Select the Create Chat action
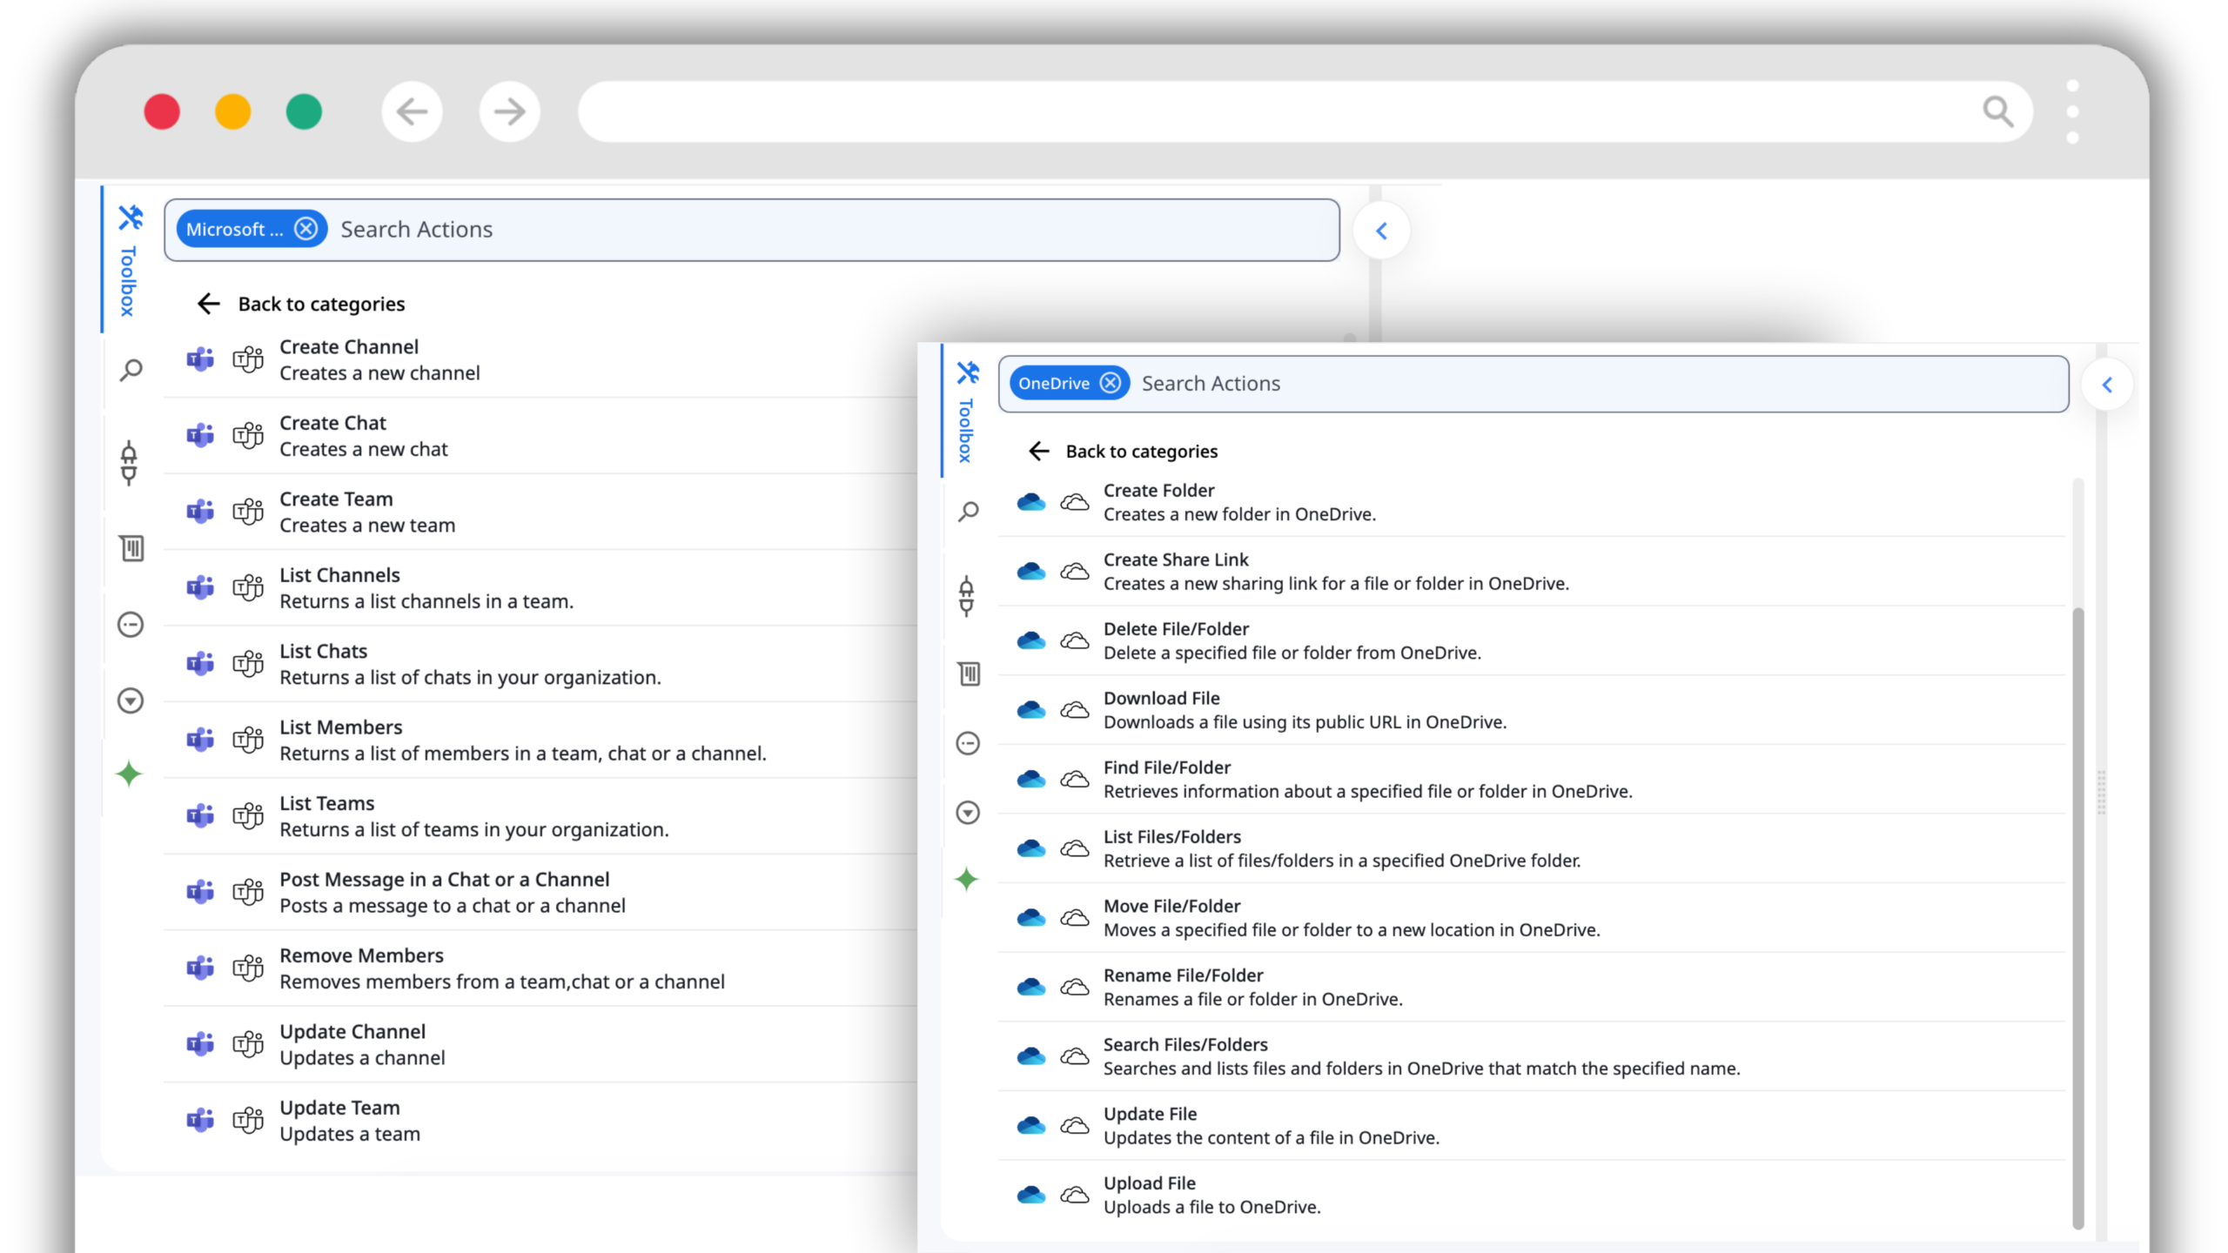2228x1253 pixels. [540, 436]
